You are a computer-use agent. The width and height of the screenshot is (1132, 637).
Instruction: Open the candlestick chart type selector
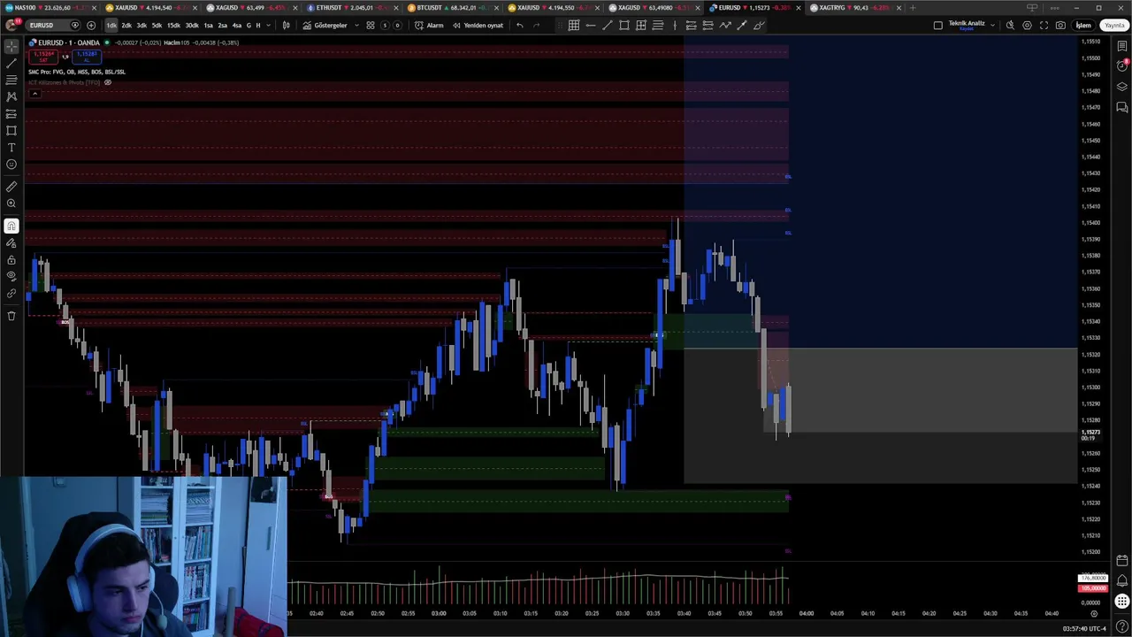tap(286, 25)
